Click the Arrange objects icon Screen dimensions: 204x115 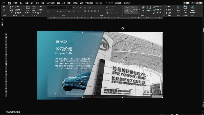coord(143,8)
